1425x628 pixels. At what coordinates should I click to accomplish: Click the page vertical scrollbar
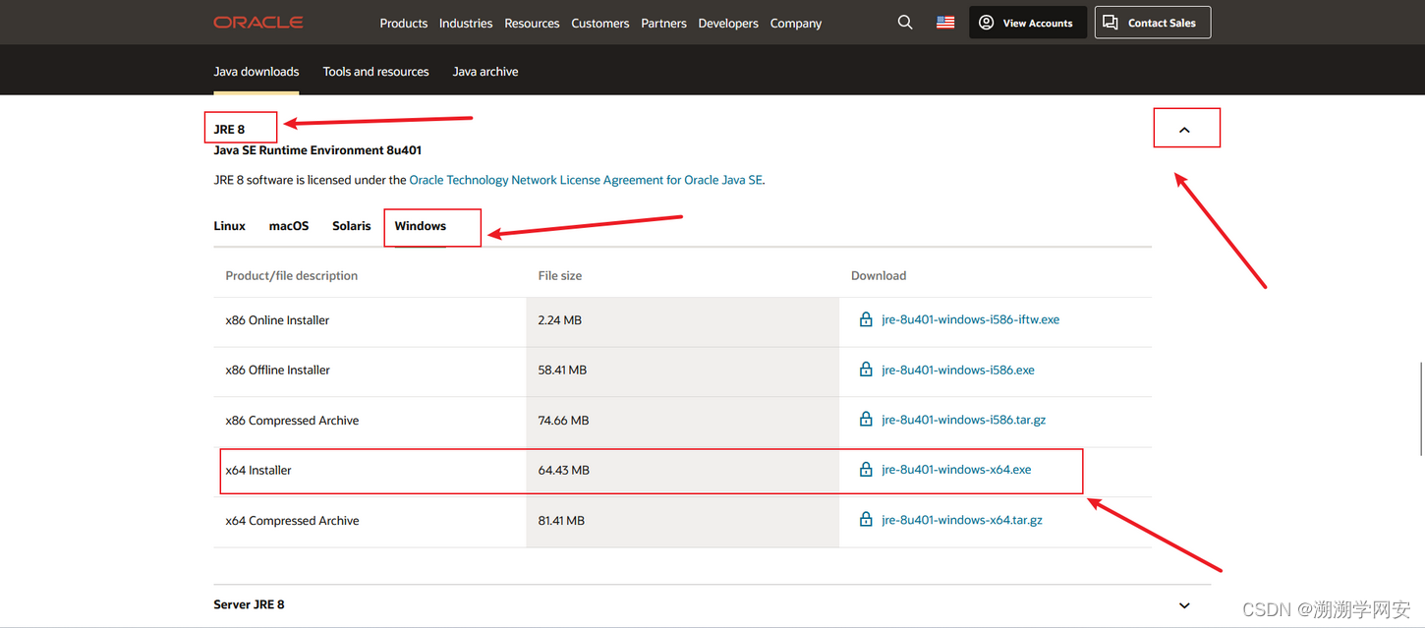click(1421, 408)
